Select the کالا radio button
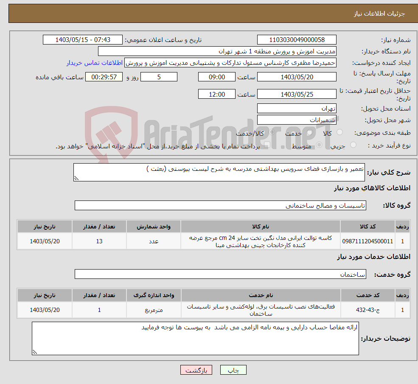Screen dimensions: 418x384 (339, 132)
